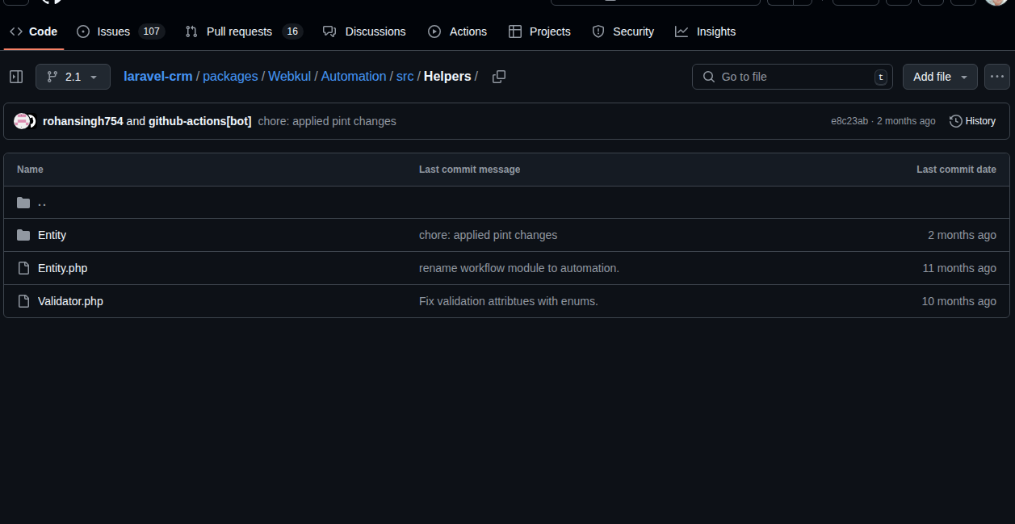Click the Issues count badge 107

(151, 31)
